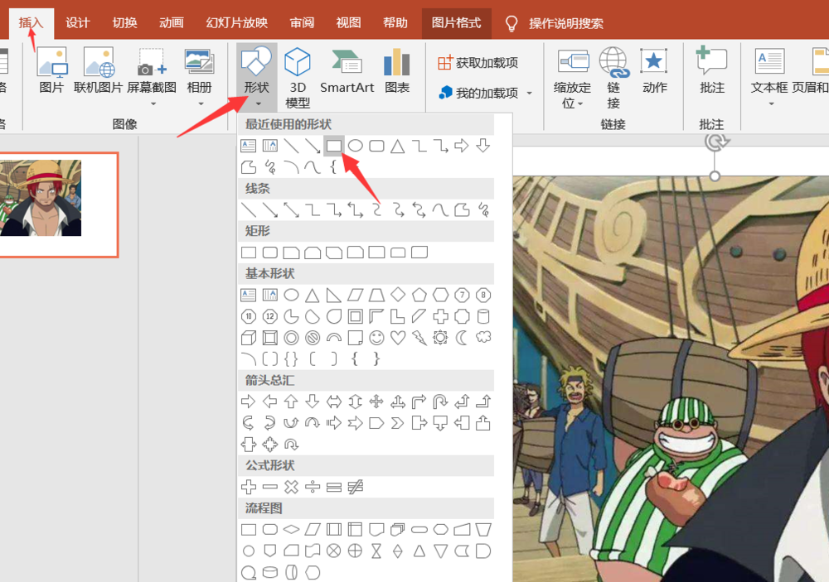The width and height of the screenshot is (829, 582).
Task: Select the highlighted rectangle in recent shapes
Action: coord(333,146)
